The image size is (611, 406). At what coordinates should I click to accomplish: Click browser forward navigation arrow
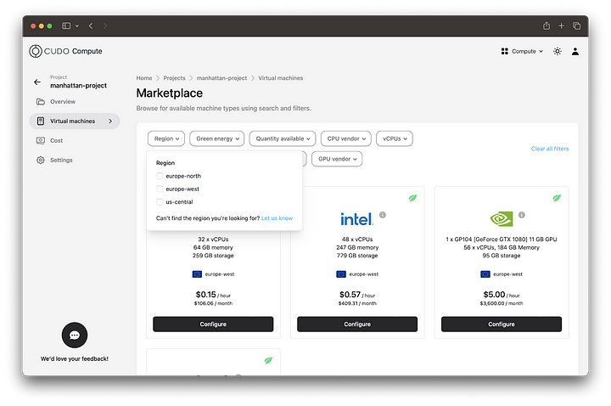click(x=105, y=25)
